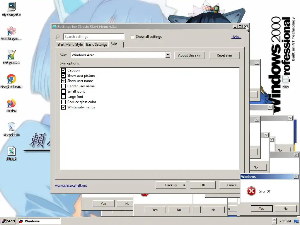Switch to Start Menu Style tab

(70, 45)
